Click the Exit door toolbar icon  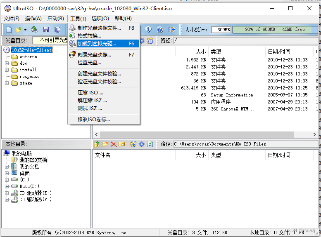pyautogui.click(x=171, y=30)
